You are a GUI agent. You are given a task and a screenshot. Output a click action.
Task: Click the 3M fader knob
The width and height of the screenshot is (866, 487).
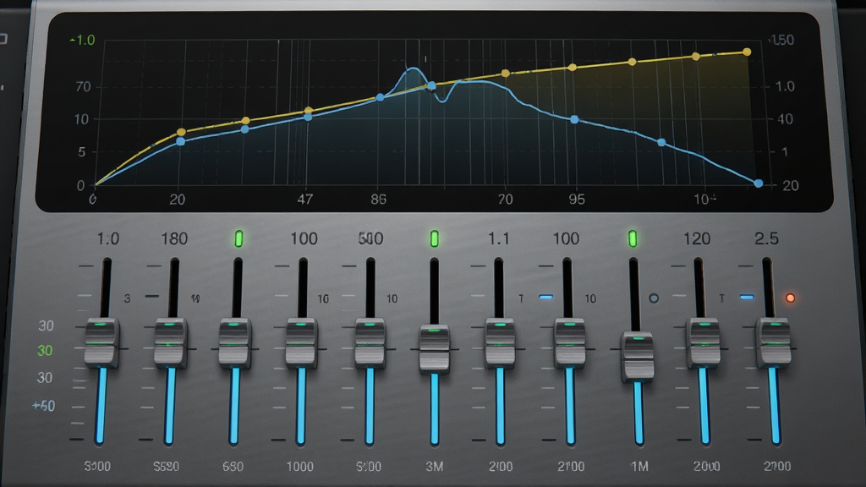tap(434, 349)
